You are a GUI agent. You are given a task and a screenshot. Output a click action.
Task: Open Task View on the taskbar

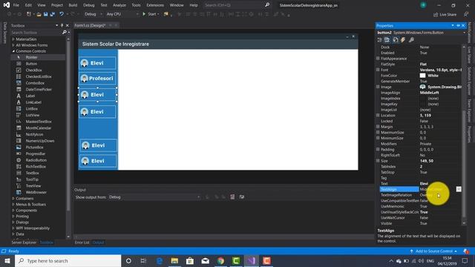(x=143, y=260)
